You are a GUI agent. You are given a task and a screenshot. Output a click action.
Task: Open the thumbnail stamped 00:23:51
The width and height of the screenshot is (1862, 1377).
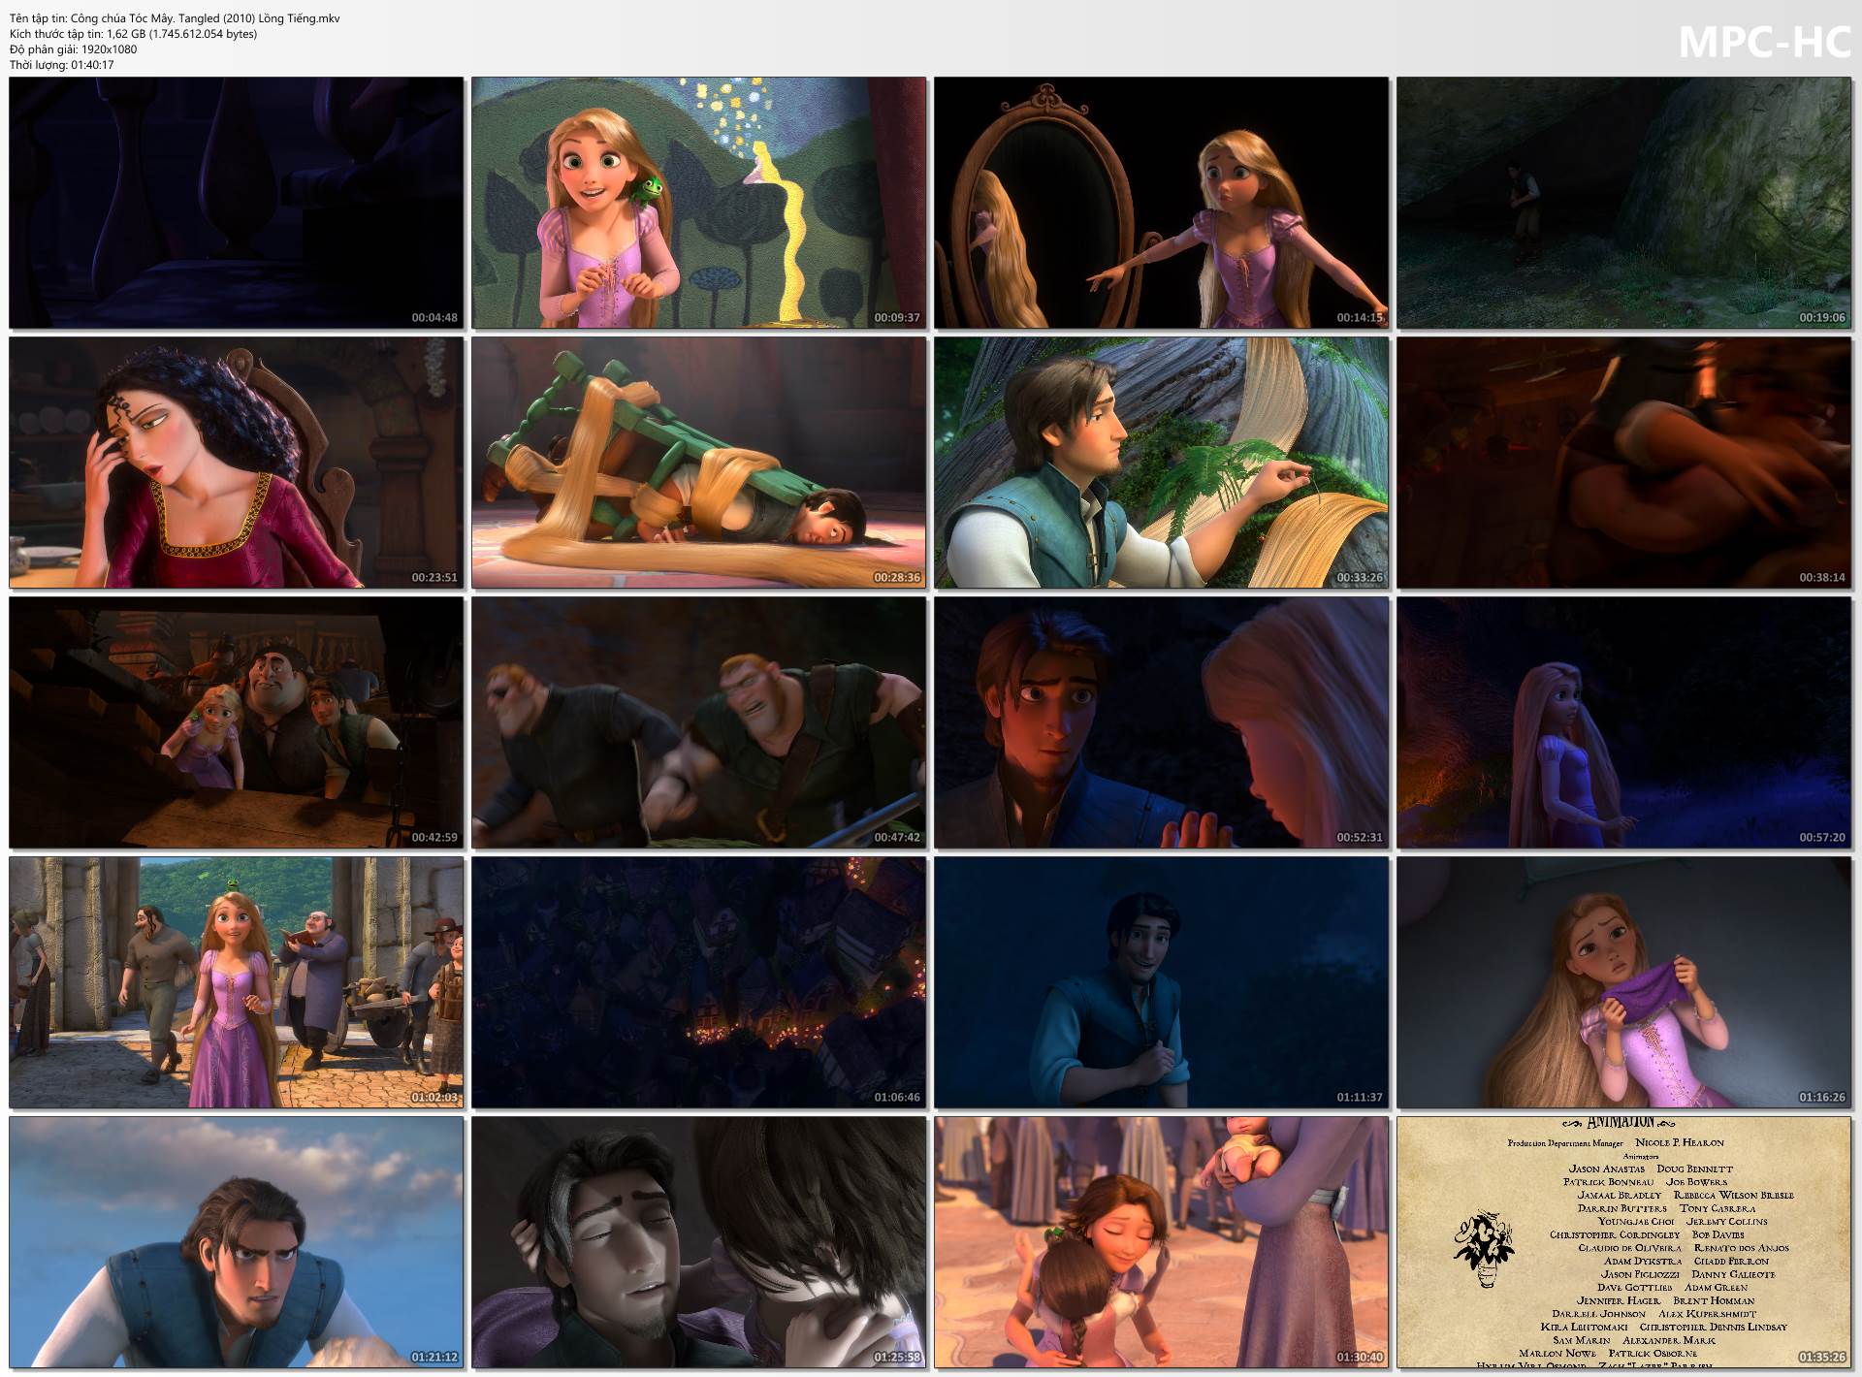(x=237, y=463)
